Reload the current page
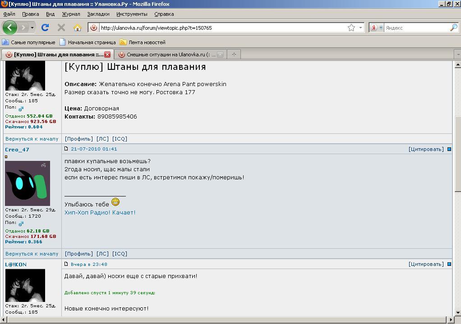Screen dimensions: 461x324 click(x=45, y=27)
